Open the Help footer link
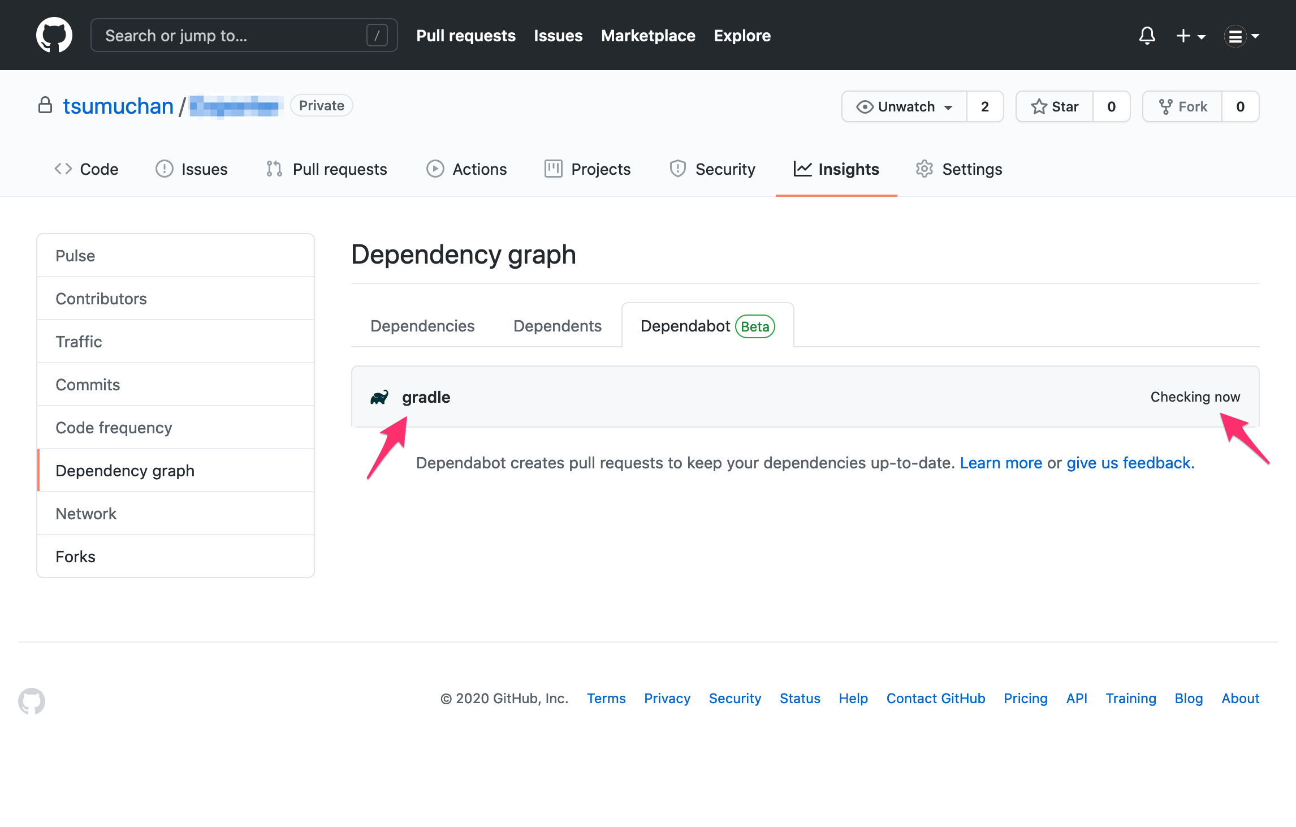This screenshot has height=827, width=1296. point(853,699)
